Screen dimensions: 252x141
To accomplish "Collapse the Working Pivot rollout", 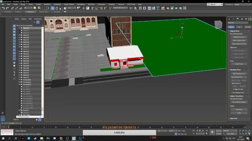I will click(235, 70).
